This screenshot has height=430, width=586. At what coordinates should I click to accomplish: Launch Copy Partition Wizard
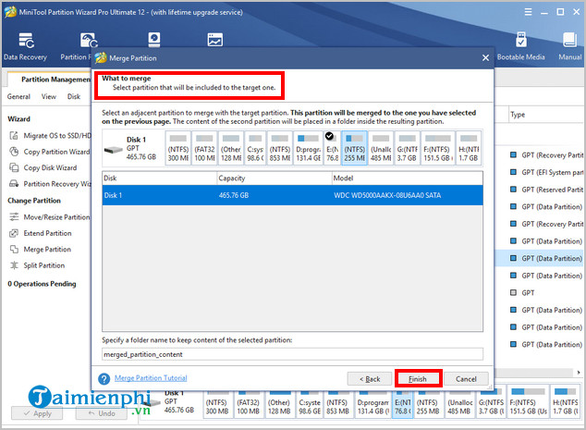point(49,152)
